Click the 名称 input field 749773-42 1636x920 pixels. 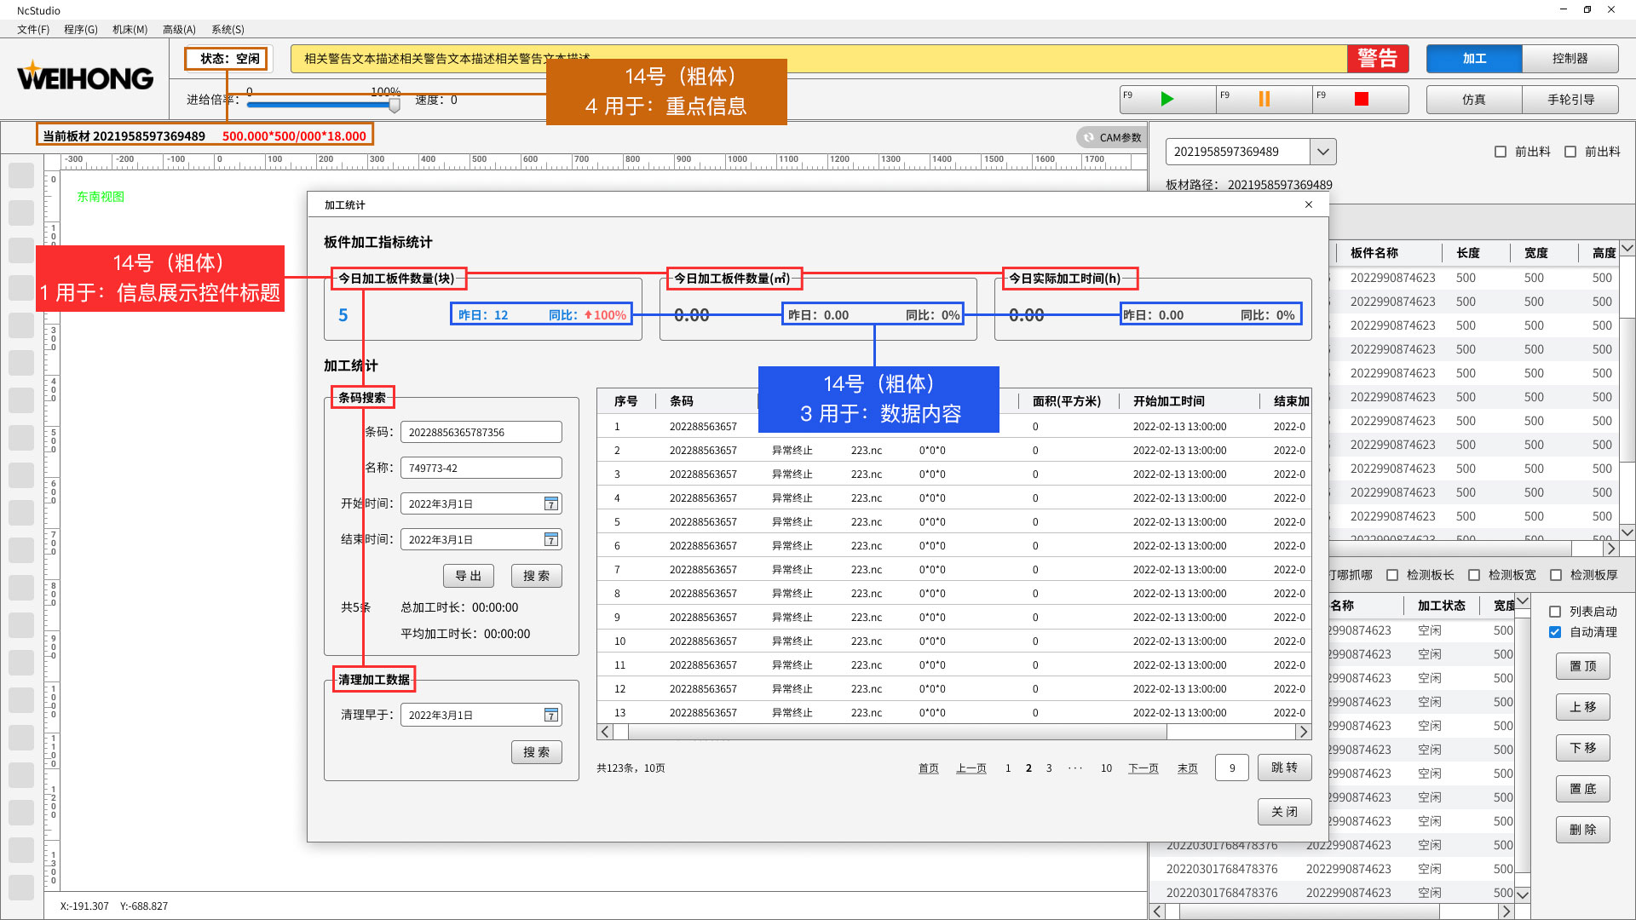(481, 468)
